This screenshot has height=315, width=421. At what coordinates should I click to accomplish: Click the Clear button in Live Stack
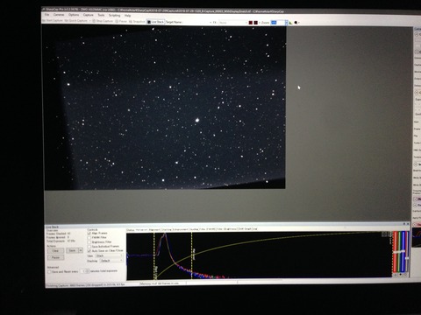point(55,251)
